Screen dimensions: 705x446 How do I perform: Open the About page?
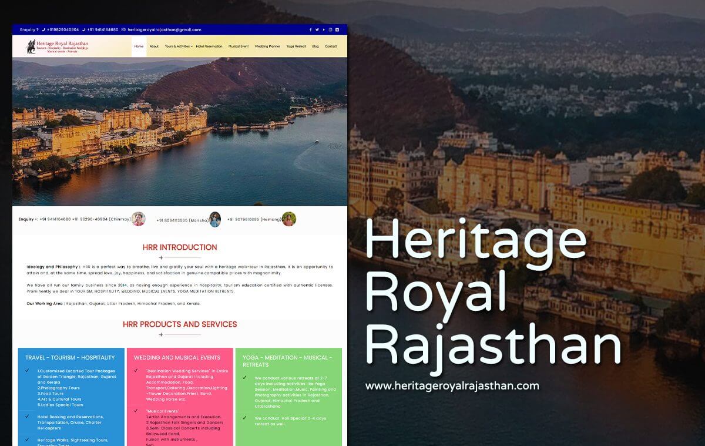pyautogui.click(x=154, y=46)
